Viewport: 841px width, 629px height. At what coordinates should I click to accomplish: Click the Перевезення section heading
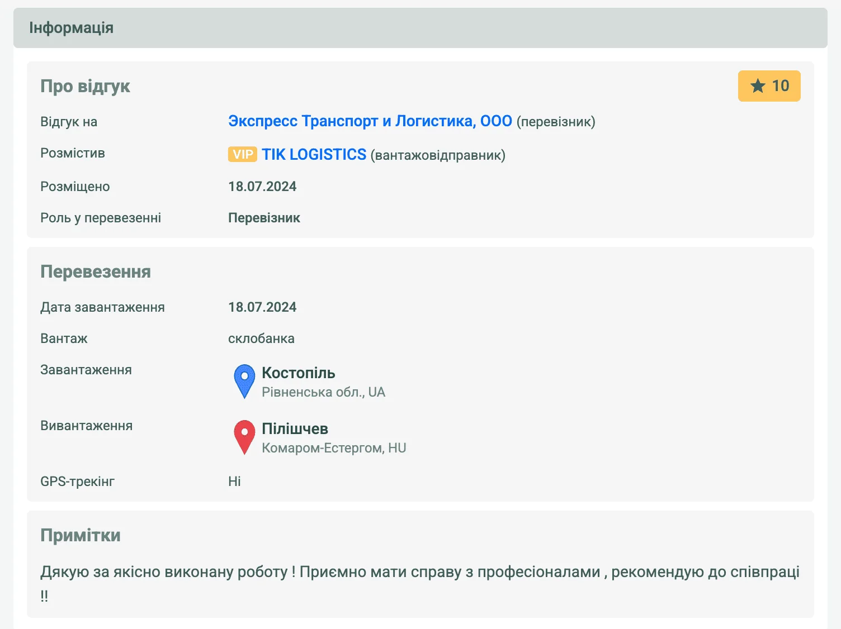pyautogui.click(x=96, y=271)
